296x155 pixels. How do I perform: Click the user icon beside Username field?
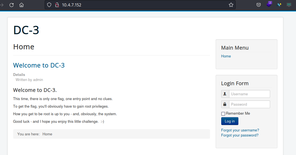point(225,94)
